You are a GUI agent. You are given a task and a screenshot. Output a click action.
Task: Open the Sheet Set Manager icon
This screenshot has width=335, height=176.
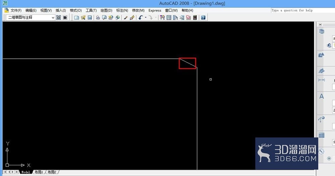click(182, 17)
